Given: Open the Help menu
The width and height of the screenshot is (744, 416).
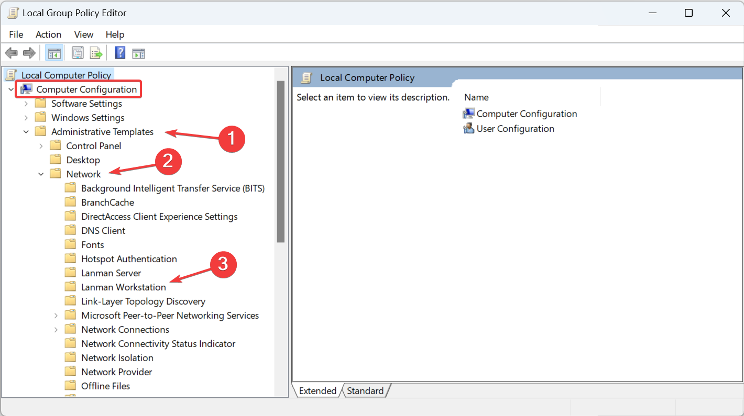Looking at the screenshot, I should pyautogui.click(x=115, y=35).
